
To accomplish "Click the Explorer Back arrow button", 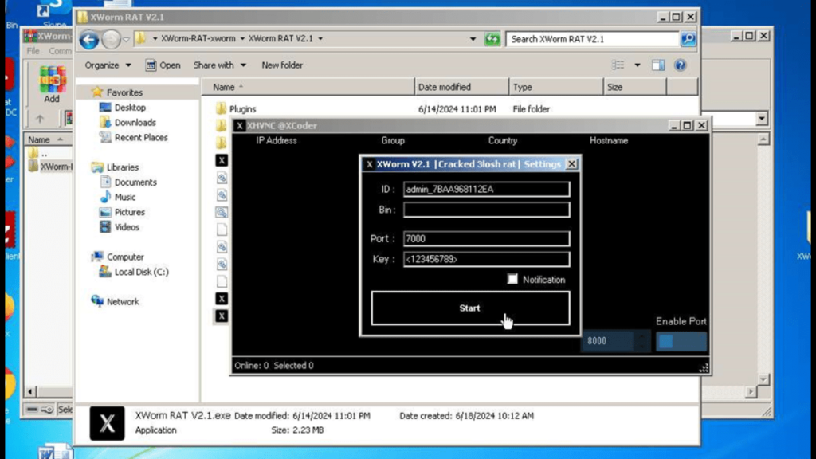I will tap(89, 39).
